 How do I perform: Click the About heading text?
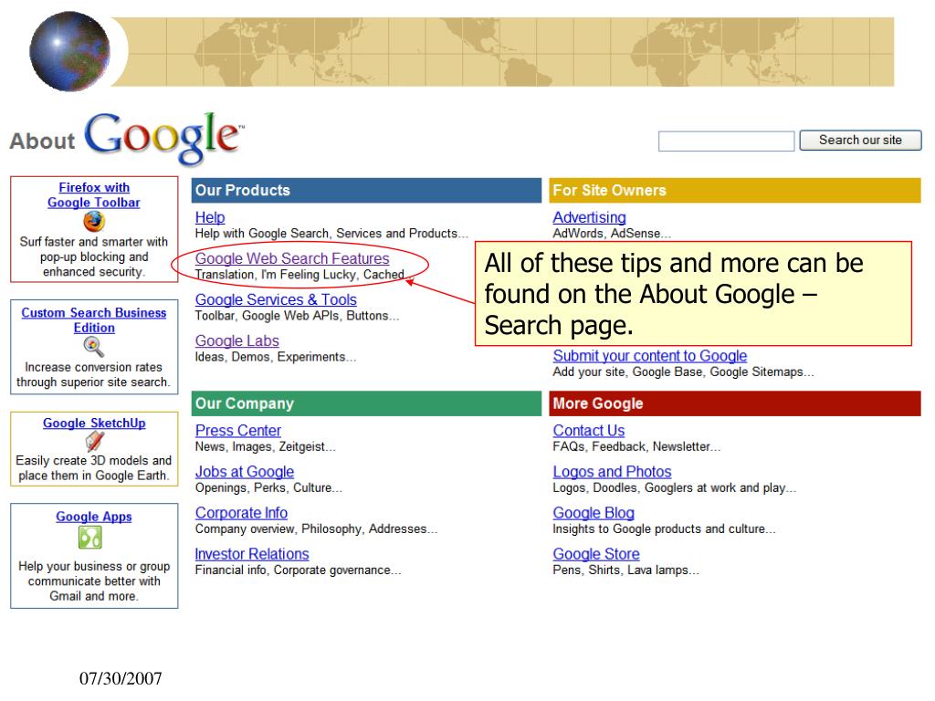(x=42, y=141)
